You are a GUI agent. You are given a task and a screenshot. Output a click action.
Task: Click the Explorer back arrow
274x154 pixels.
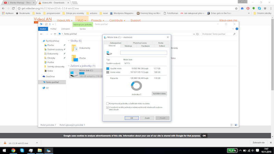tap(41, 34)
